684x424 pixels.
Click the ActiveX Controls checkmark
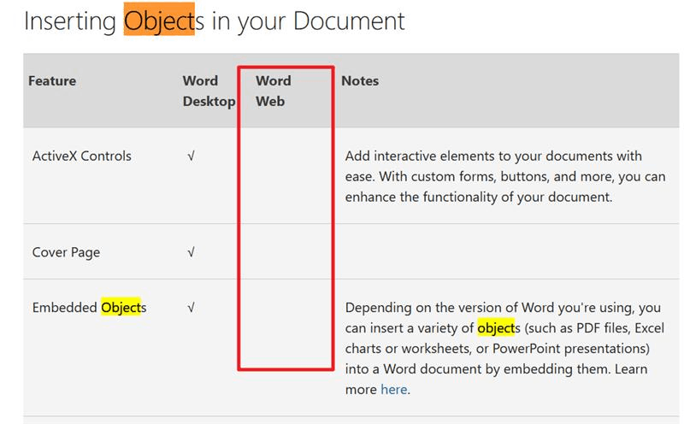[191, 156]
